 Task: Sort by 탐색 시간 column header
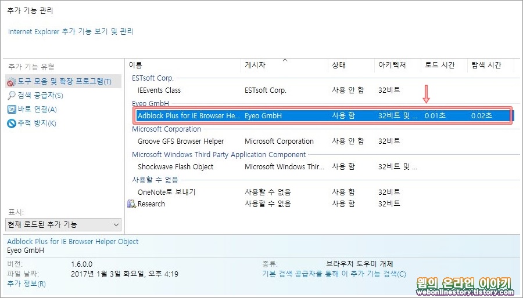coord(490,65)
